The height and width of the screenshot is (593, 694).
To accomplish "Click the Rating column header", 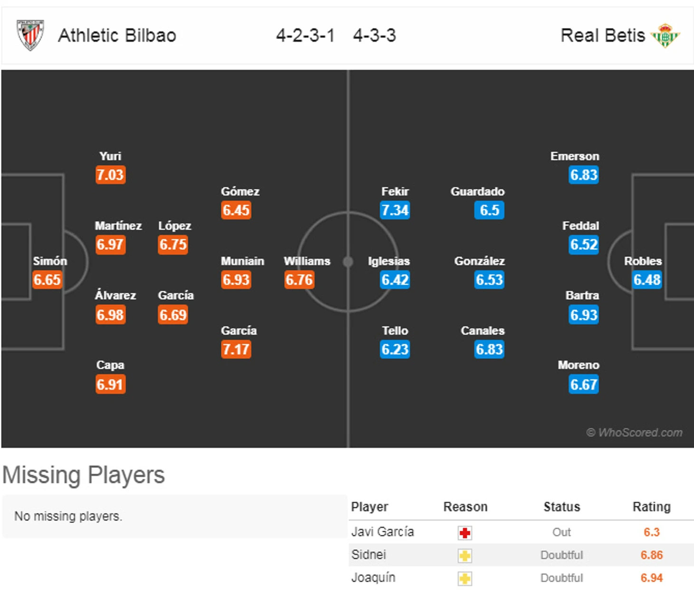I will point(651,507).
